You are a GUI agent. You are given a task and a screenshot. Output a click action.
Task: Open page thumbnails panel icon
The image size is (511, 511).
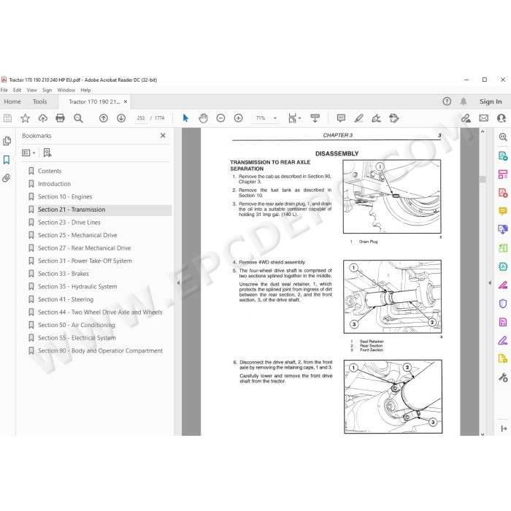(x=7, y=141)
